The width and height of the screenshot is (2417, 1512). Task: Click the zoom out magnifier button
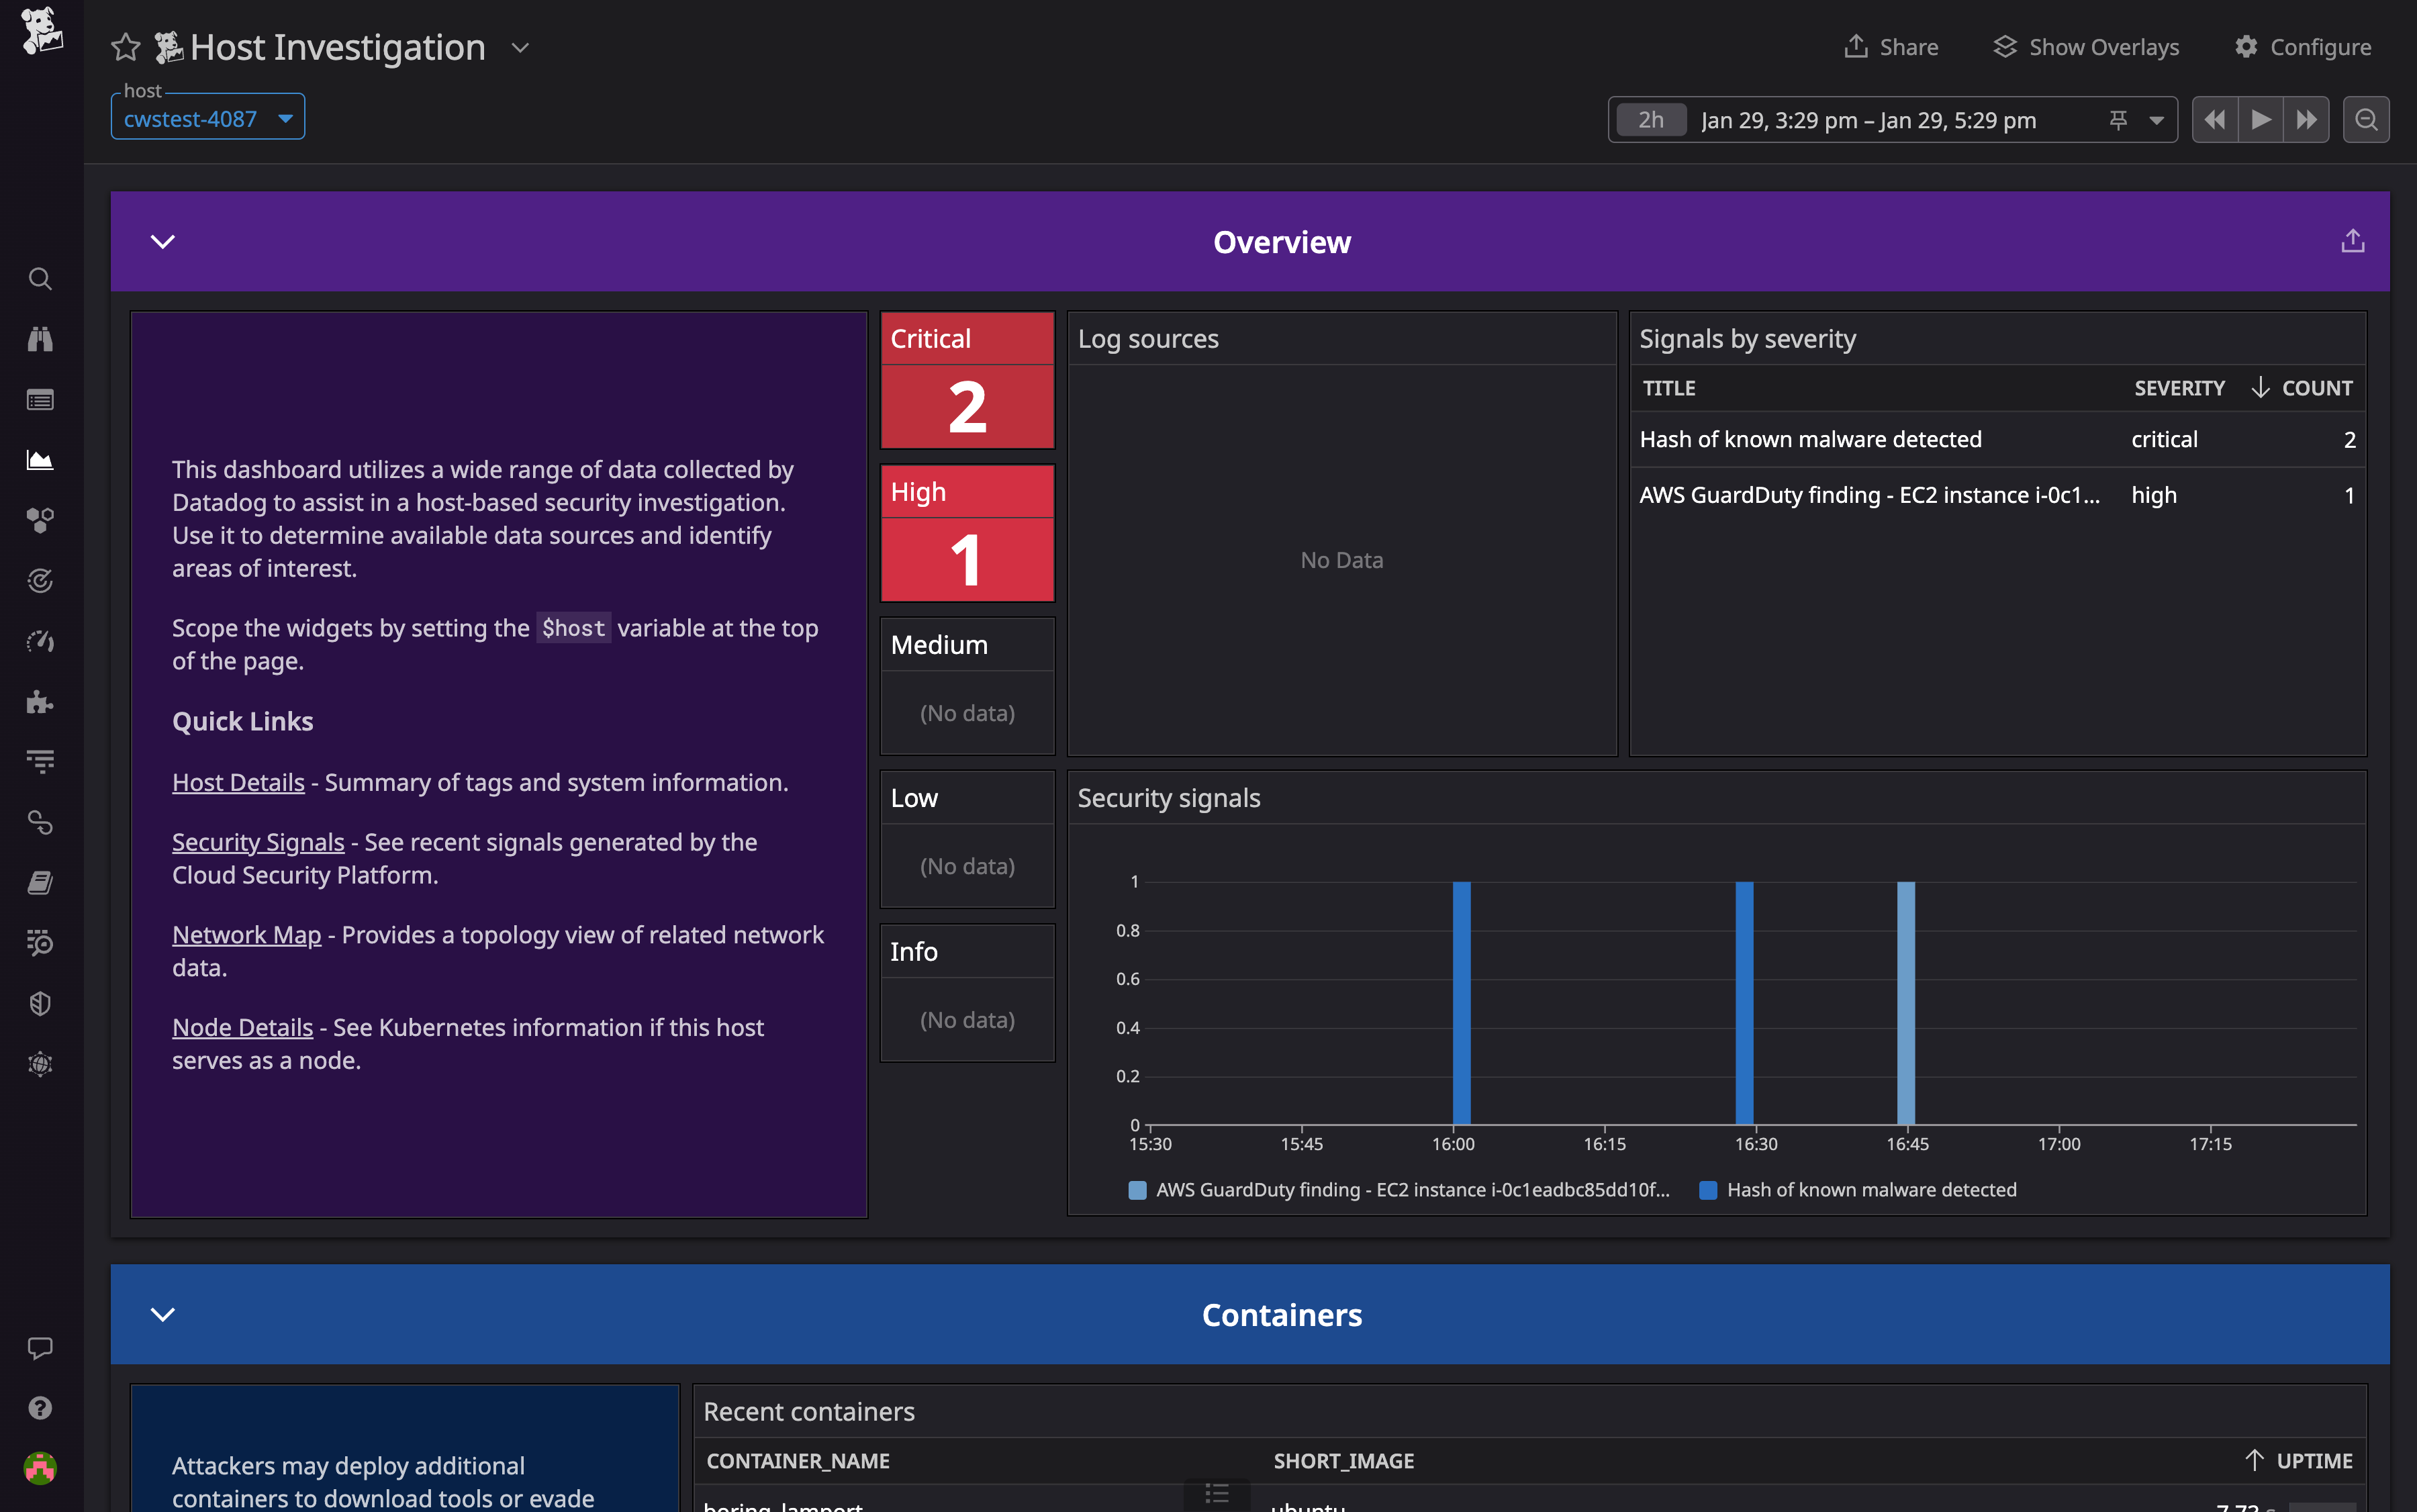[x=2366, y=119]
